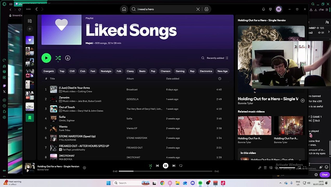Sort by the duration clock icon

coord(220,78)
